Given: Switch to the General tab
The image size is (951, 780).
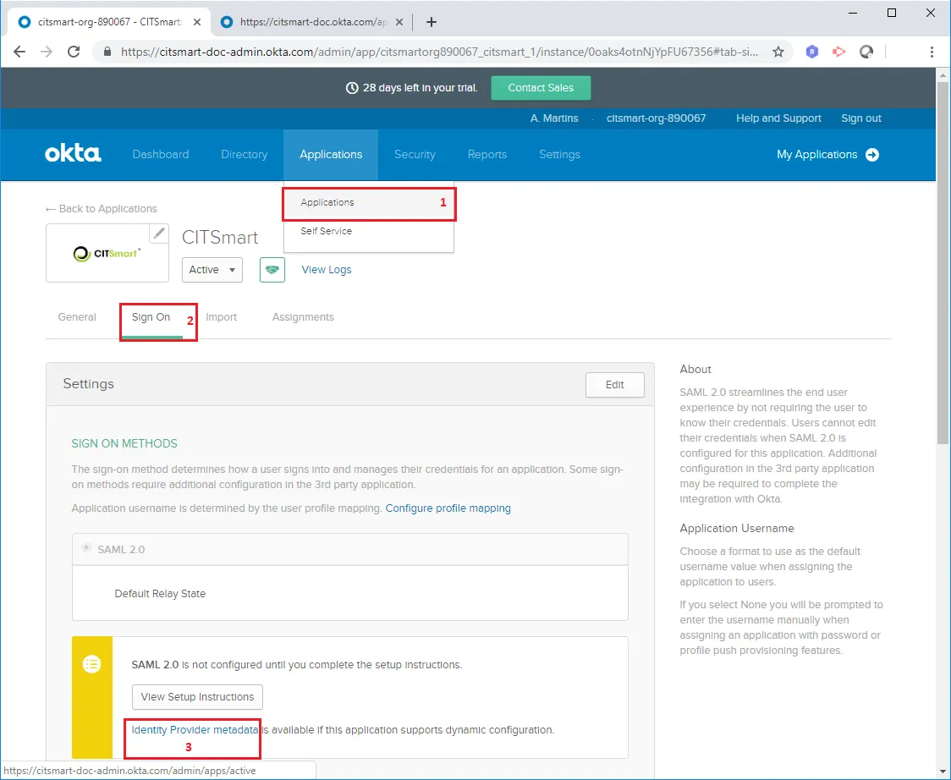Looking at the screenshot, I should click(x=77, y=317).
